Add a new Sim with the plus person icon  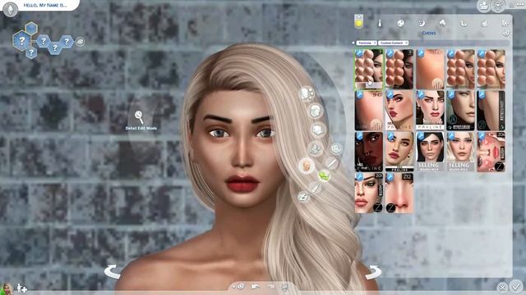click(x=22, y=288)
